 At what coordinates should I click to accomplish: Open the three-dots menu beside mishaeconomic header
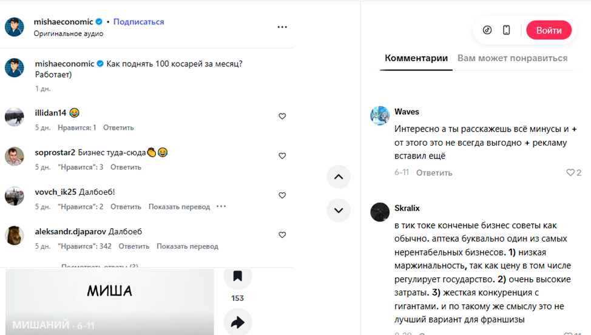[282, 27]
